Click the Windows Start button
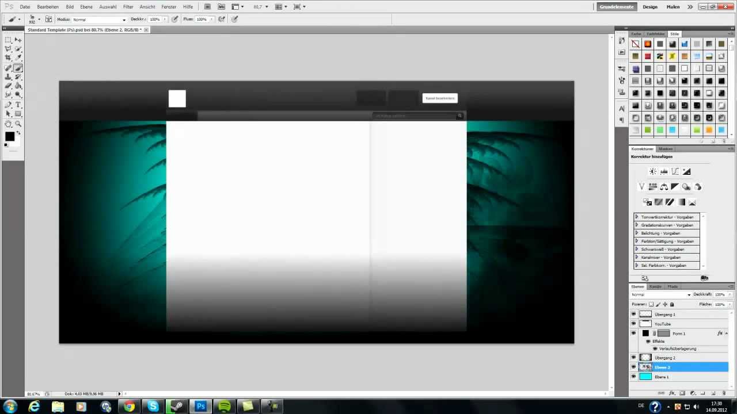 pyautogui.click(x=10, y=407)
